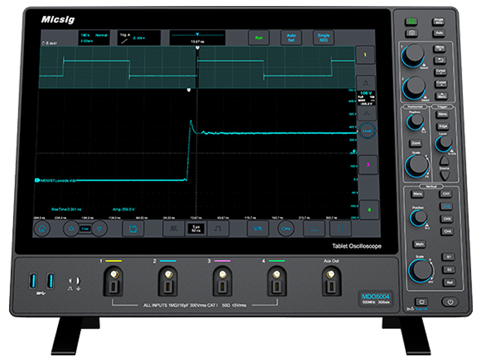Tap the Home icon on screen
The height and width of the screenshot is (362, 483).
[x=42, y=229]
